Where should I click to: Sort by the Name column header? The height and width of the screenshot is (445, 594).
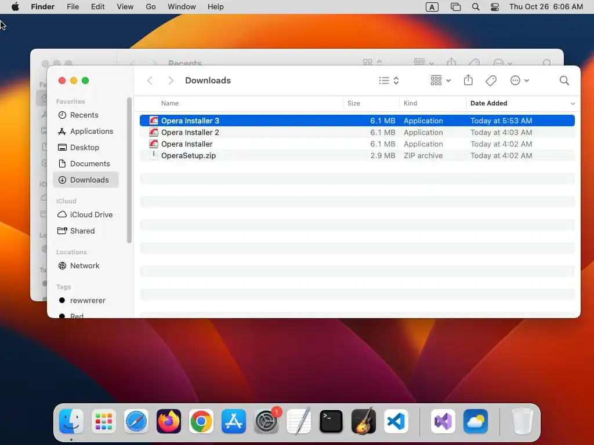click(x=170, y=103)
